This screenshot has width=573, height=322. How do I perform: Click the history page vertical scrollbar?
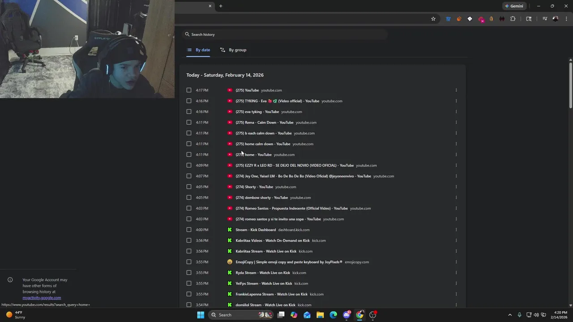click(571, 85)
